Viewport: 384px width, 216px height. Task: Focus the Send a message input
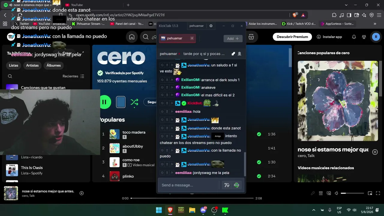click(190, 185)
